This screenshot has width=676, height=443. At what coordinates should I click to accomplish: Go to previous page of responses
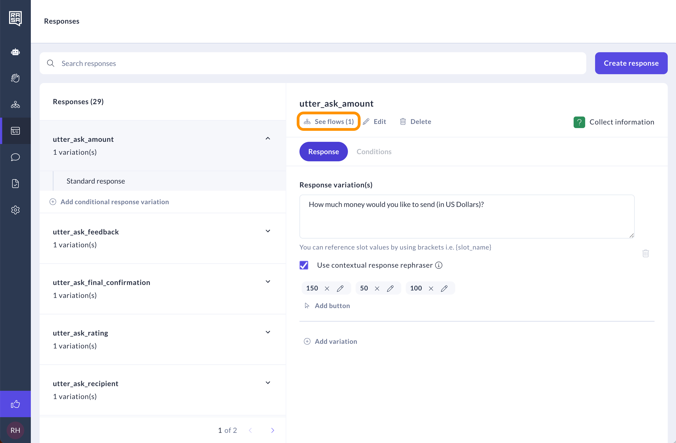tap(250, 430)
